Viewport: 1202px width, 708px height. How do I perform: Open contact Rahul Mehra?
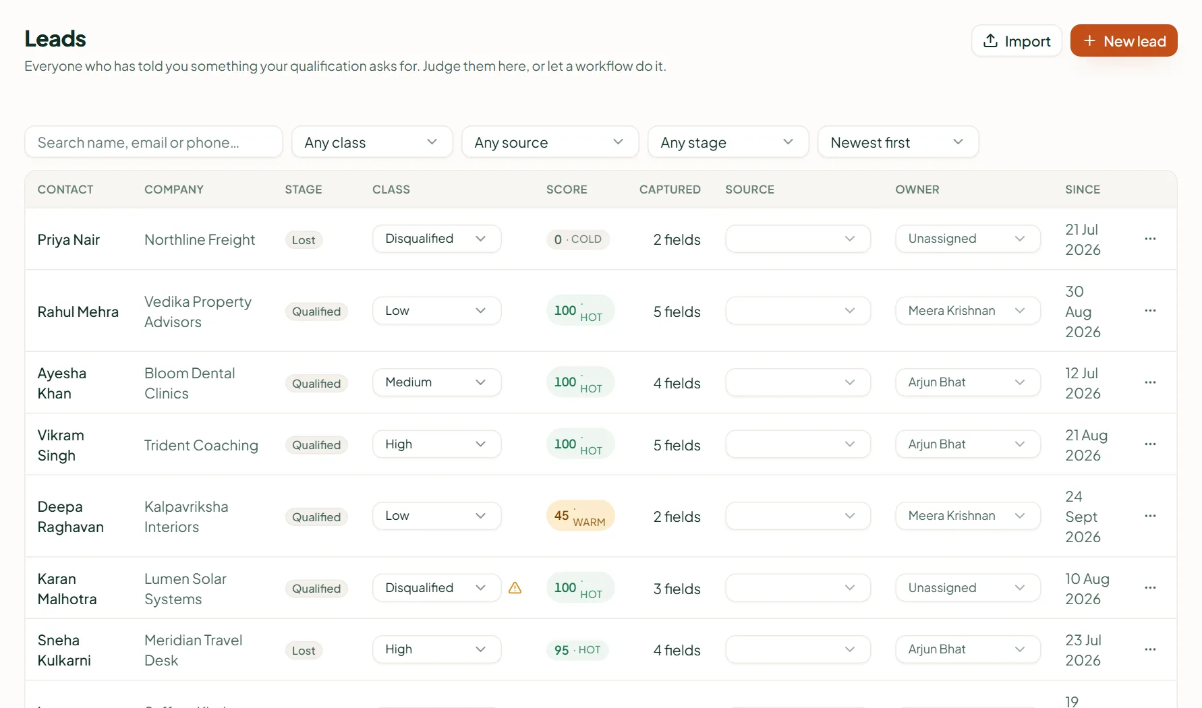click(78, 312)
